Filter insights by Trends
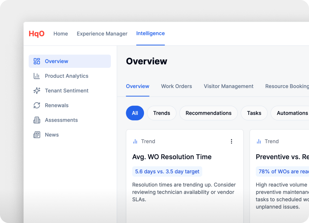The image size is (309, 223). [162, 113]
